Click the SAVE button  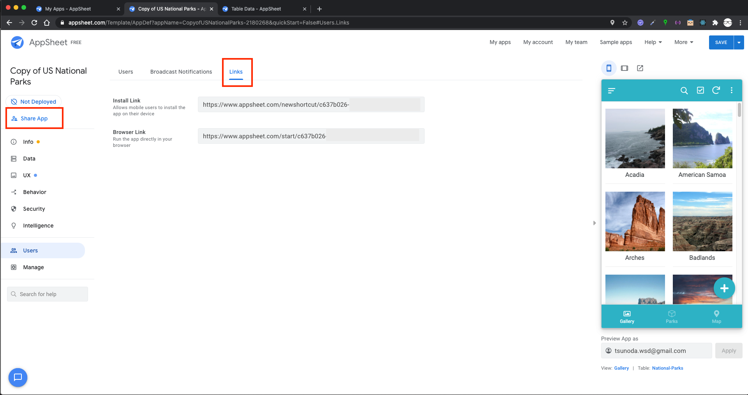coord(721,42)
